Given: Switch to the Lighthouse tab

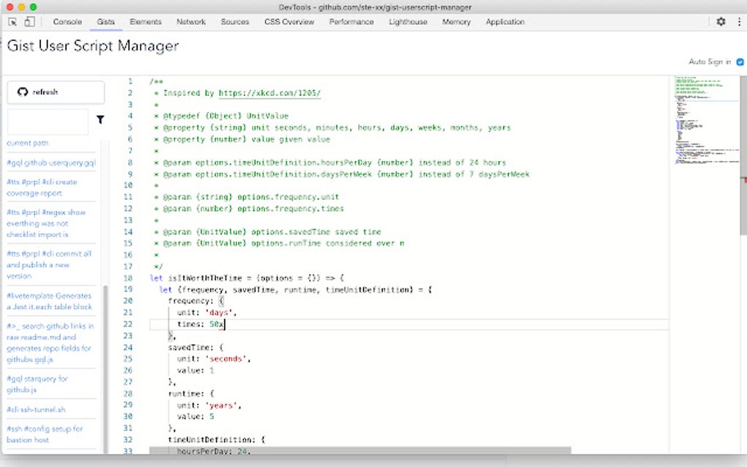Looking at the screenshot, I should 407,22.
